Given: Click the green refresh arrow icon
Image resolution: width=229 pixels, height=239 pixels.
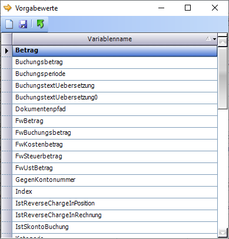Looking at the screenshot, I should click(x=41, y=24).
